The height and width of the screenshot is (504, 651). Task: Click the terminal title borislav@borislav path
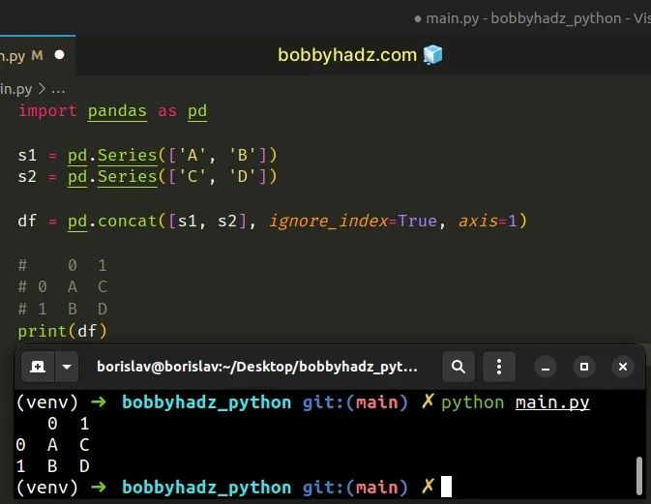point(257,367)
